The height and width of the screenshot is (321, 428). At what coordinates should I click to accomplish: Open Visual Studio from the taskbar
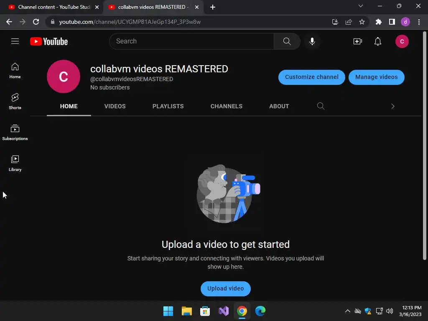coord(224,311)
